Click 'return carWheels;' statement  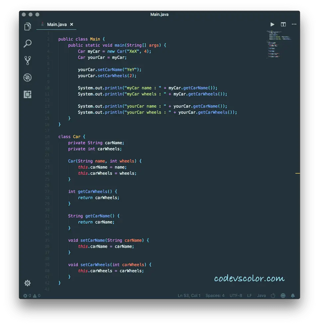click(x=99, y=198)
